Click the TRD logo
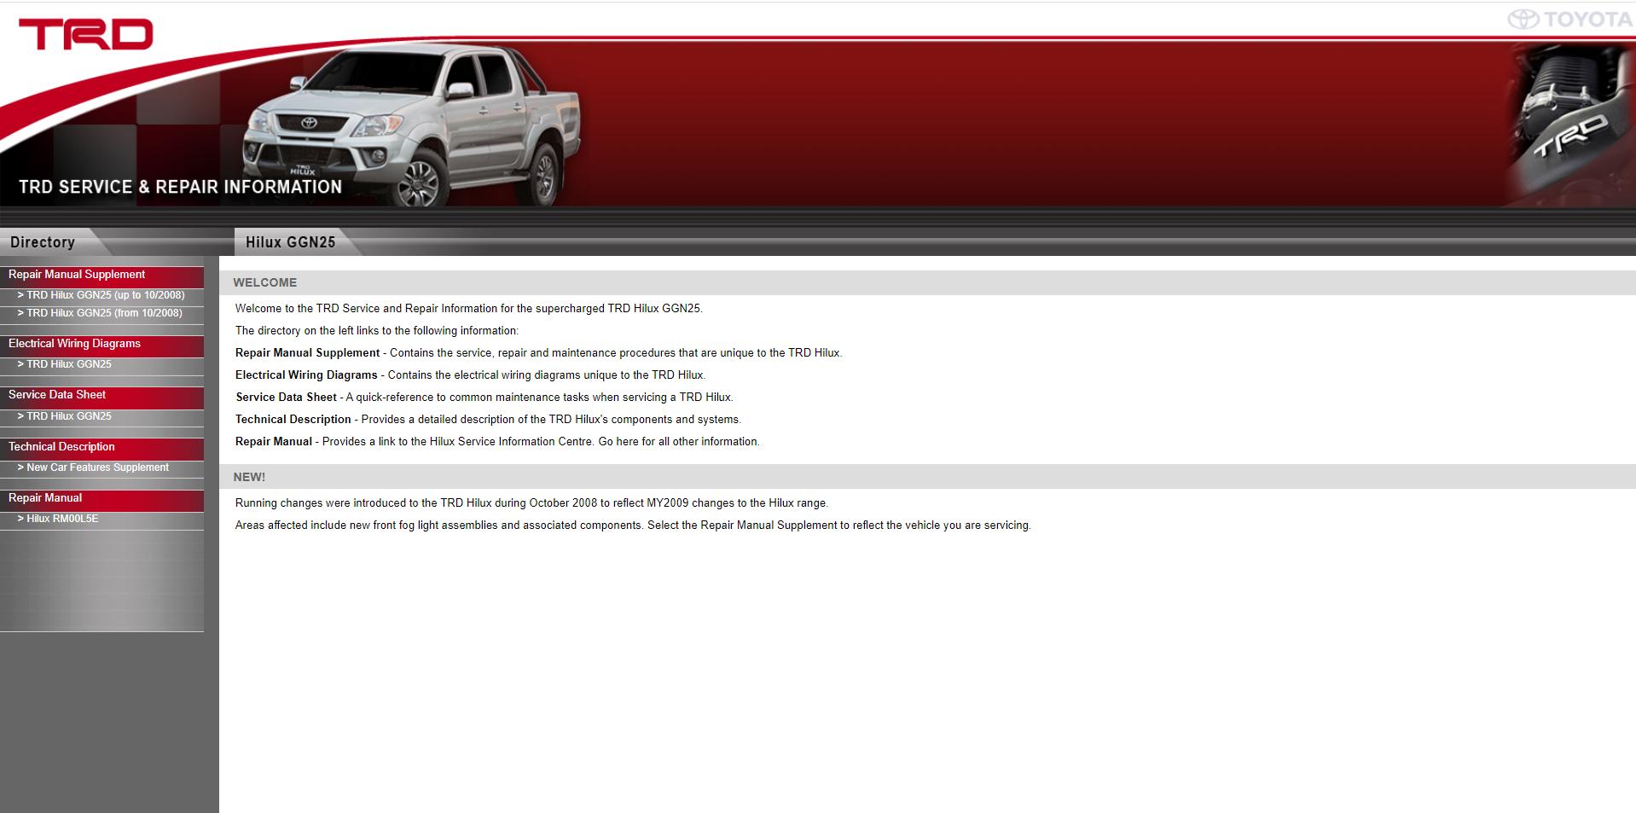Image resolution: width=1636 pixels, height=813 pixels. click(86, 34)
